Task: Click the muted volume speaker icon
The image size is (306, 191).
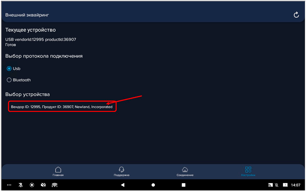Action: pyautogui.click(x=43, y=185)
